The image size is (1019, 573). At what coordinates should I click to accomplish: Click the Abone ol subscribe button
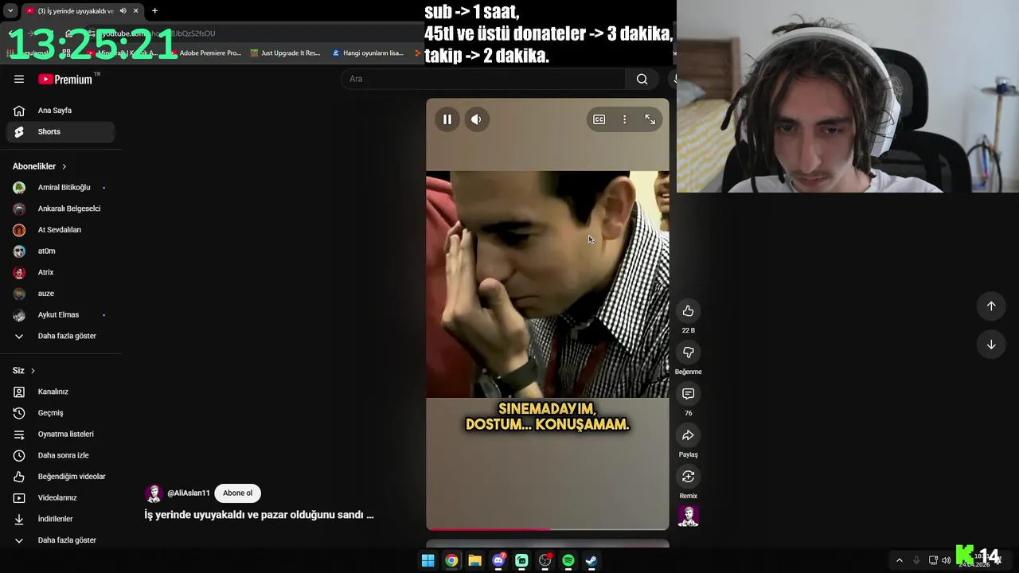click(x=237, y=493)
